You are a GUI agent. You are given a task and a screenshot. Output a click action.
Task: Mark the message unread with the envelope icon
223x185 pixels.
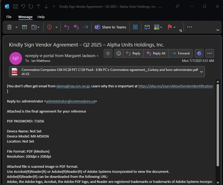click(147, 27)
